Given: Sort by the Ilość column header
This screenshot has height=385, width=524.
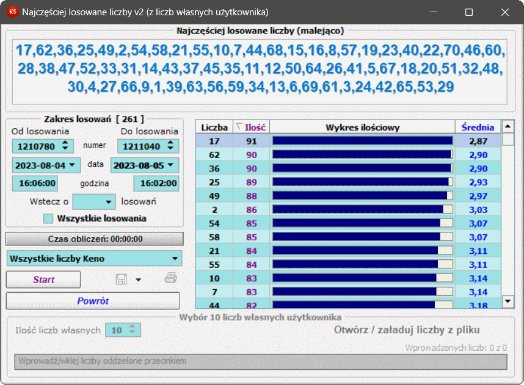Looking at the screenshot, I should coord(251,128).
